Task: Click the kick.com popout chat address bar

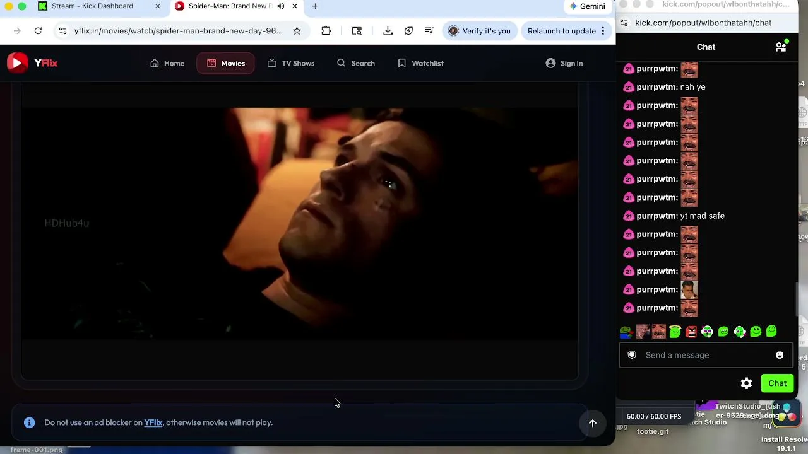Action: [703, 23]
